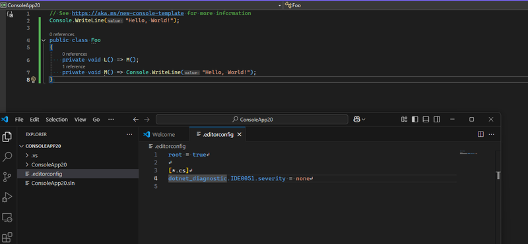This screenshot has height=244, width=528.
Task: Open the View menu in VS Code
Action: click(x=80, y=120)
